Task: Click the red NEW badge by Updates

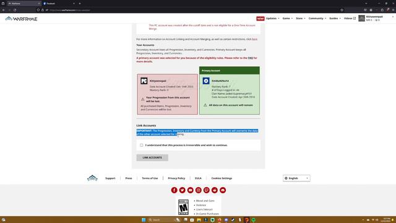Action: point(260,19)
